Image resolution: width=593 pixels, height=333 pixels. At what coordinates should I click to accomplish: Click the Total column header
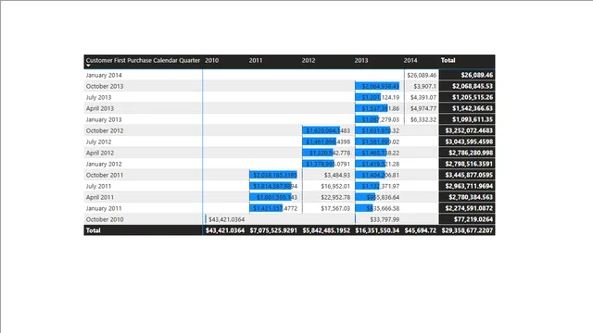[x=448, y=60]
